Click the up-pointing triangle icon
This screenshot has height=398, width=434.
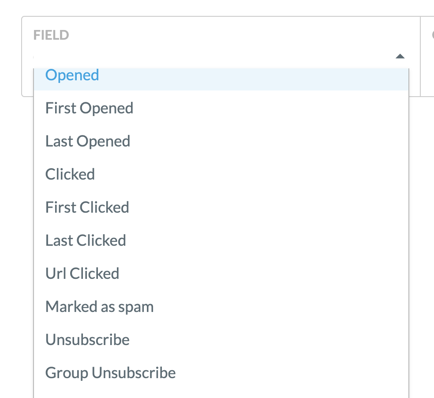[400, 56]
